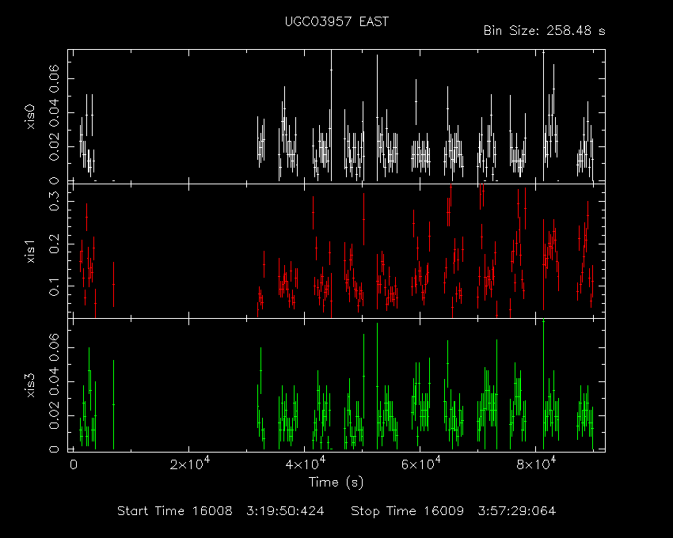The image size is (673, 538).
Task: Select the 'Start Time 16008 3:19:50:424' text
Action: point(221,511)
